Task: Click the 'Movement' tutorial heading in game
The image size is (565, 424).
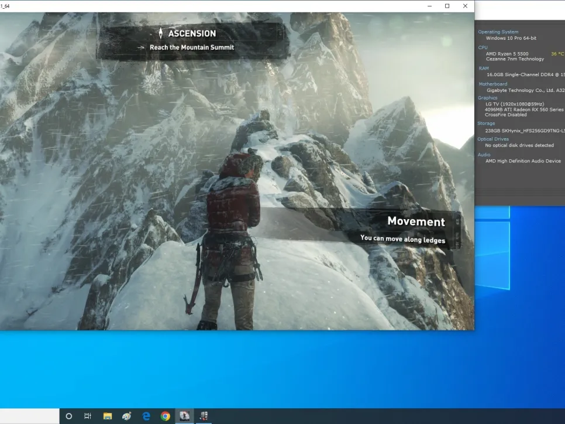Action: click(416, 221)
